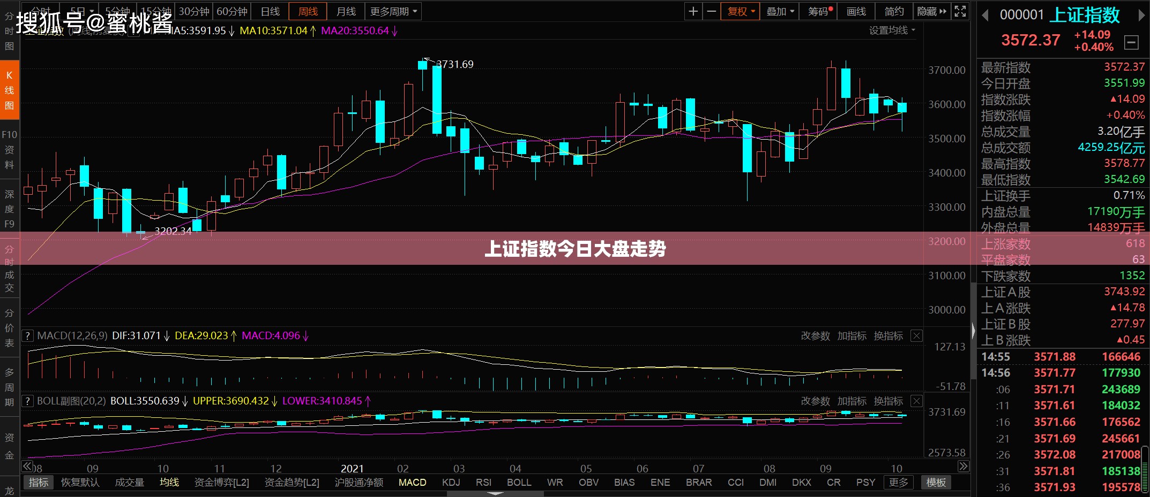1150x497 pixels.
Task: Click the 指标 indicator button
Action: pyautogui.click(x=39, y=483)
